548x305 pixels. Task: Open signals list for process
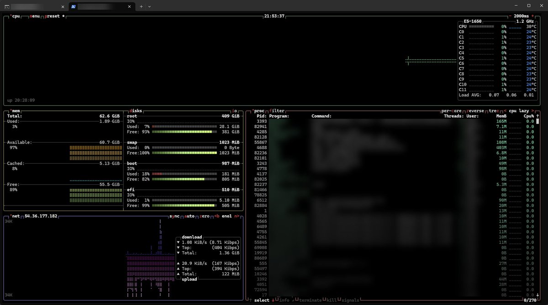(350, 300)
